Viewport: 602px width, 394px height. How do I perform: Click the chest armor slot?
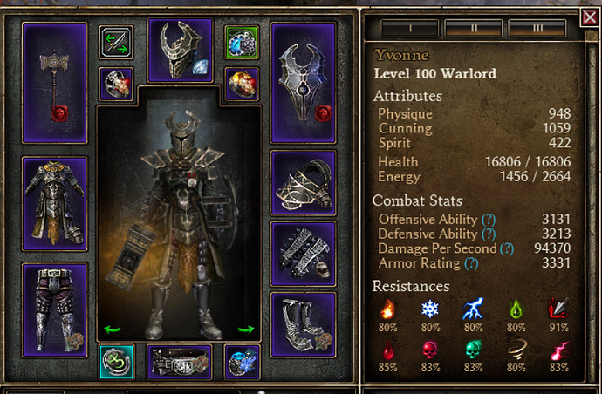[54, 204]
